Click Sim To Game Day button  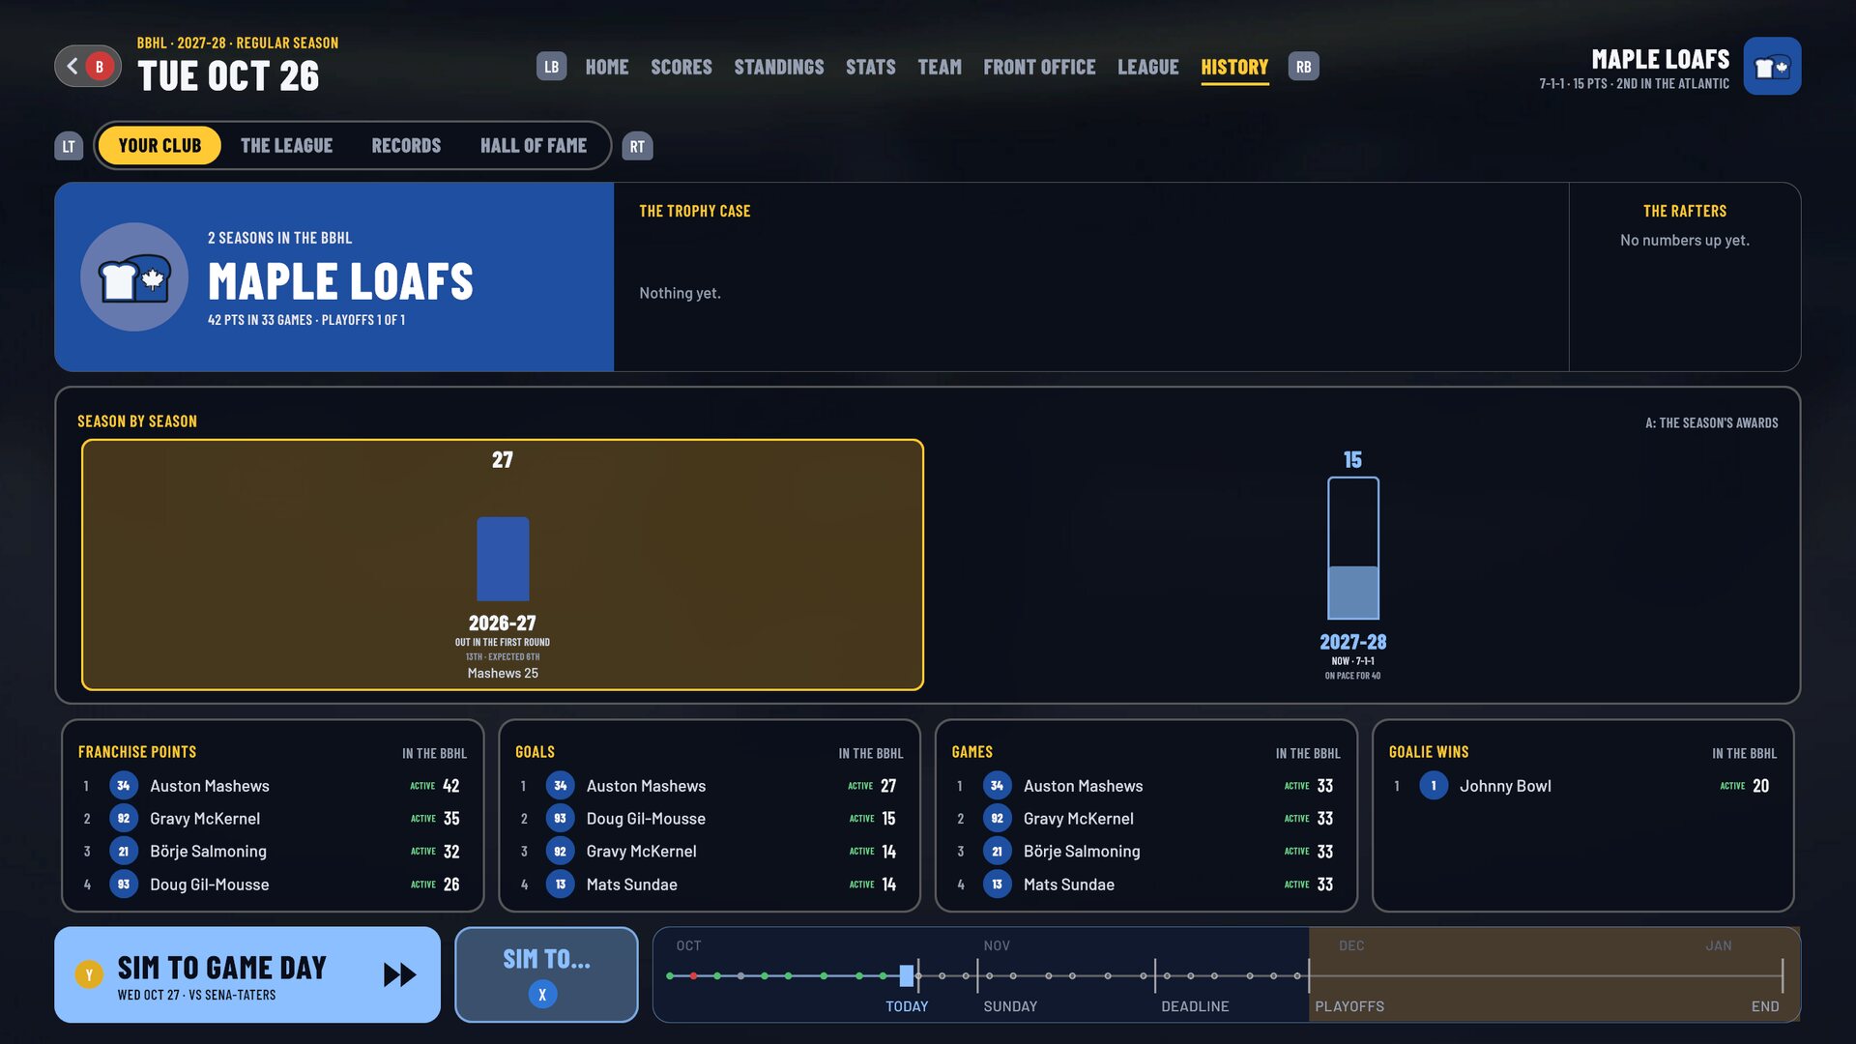point(247,974)
